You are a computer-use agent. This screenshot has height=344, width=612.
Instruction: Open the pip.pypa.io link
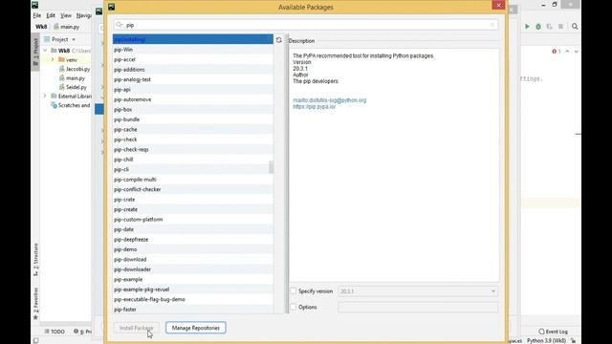(315, 106)
